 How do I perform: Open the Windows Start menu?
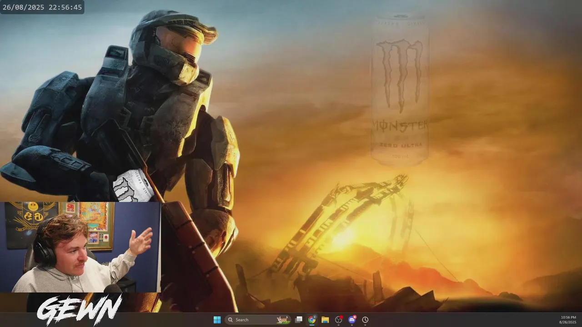pos(217,320)
